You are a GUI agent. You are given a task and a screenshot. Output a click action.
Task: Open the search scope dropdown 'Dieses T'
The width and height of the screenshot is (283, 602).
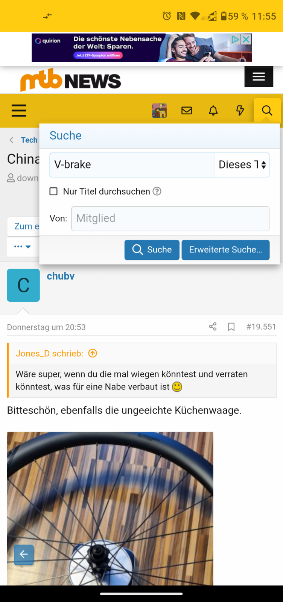pyautogui.click(x=242, y=165)
